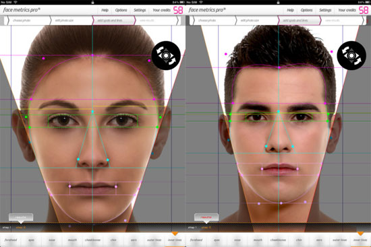
Task: Open 'view results' step on the woman's screen
Action: tap(147, 20)
